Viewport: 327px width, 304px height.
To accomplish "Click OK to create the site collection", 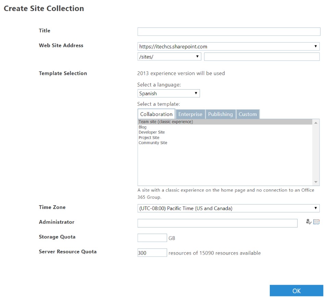I will [296, 291].
